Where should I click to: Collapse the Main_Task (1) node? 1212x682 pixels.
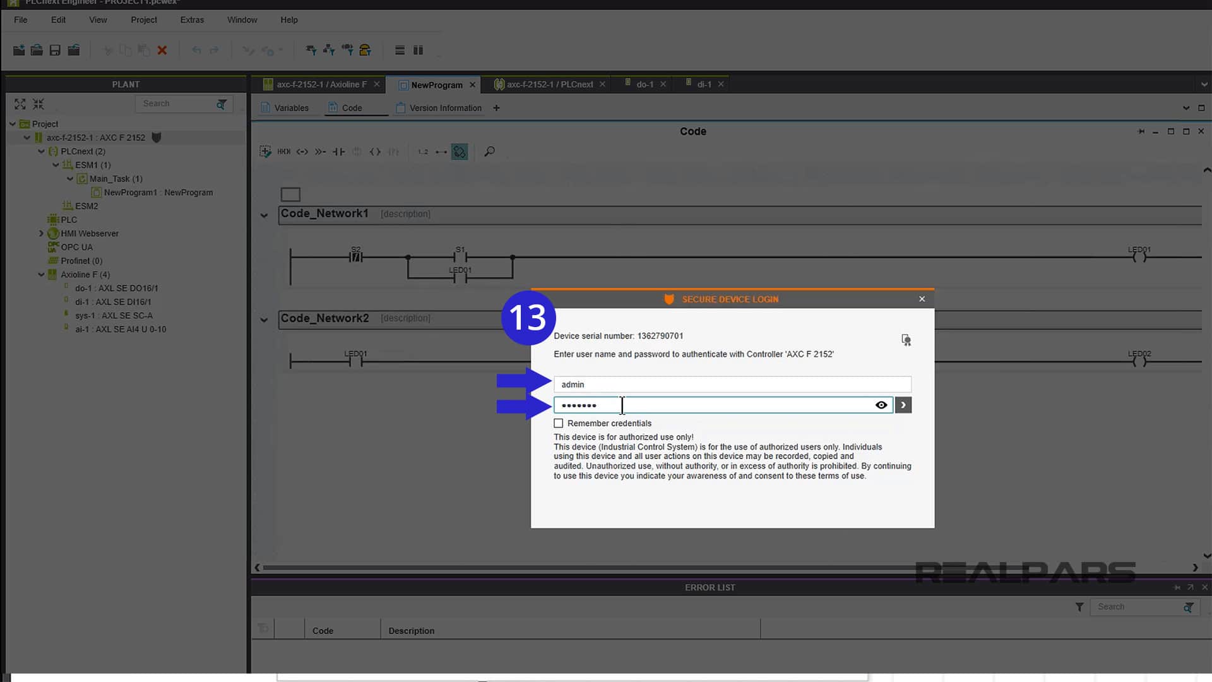pos(70,179)
